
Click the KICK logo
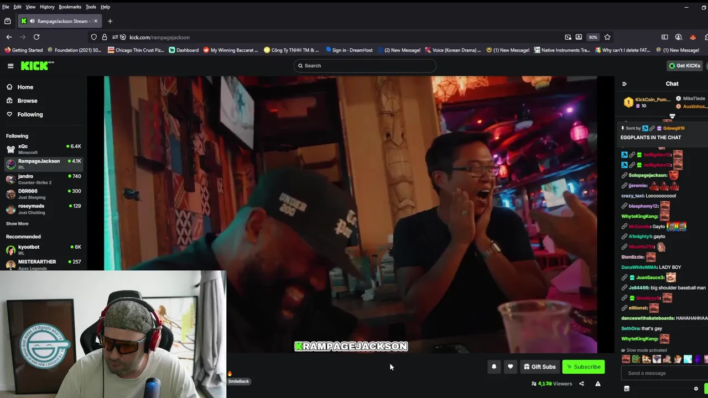point(37,66)
